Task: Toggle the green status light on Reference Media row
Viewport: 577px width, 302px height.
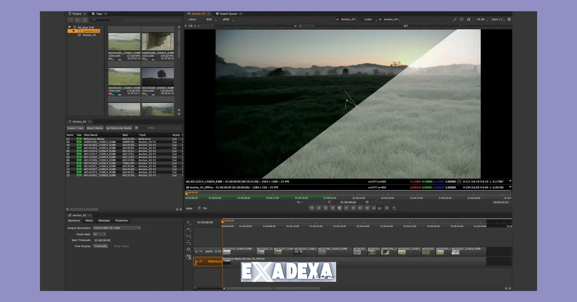Action: (x=79, y=138)
